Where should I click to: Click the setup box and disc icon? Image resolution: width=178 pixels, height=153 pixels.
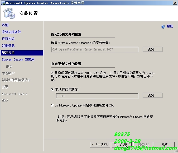(x=9, y=13)
